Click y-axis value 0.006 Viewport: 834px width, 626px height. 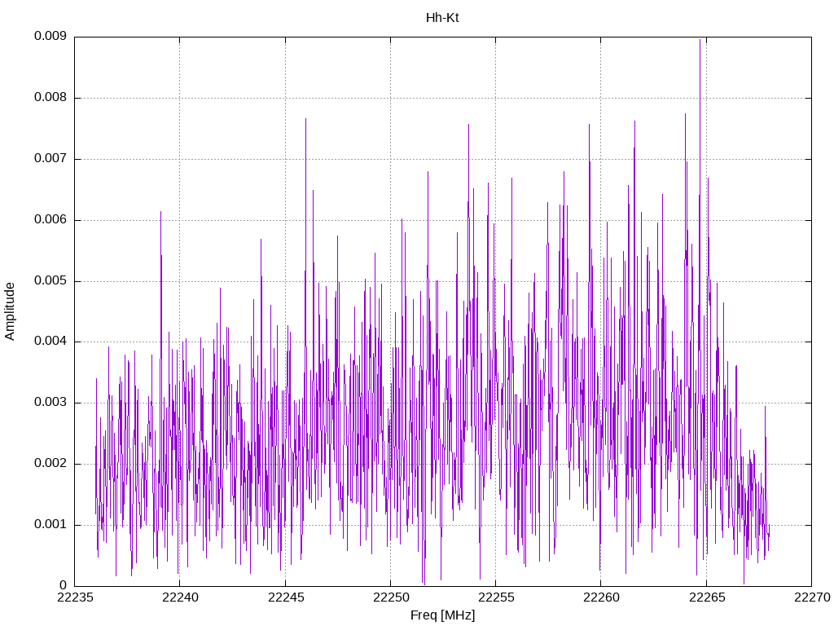50,220
